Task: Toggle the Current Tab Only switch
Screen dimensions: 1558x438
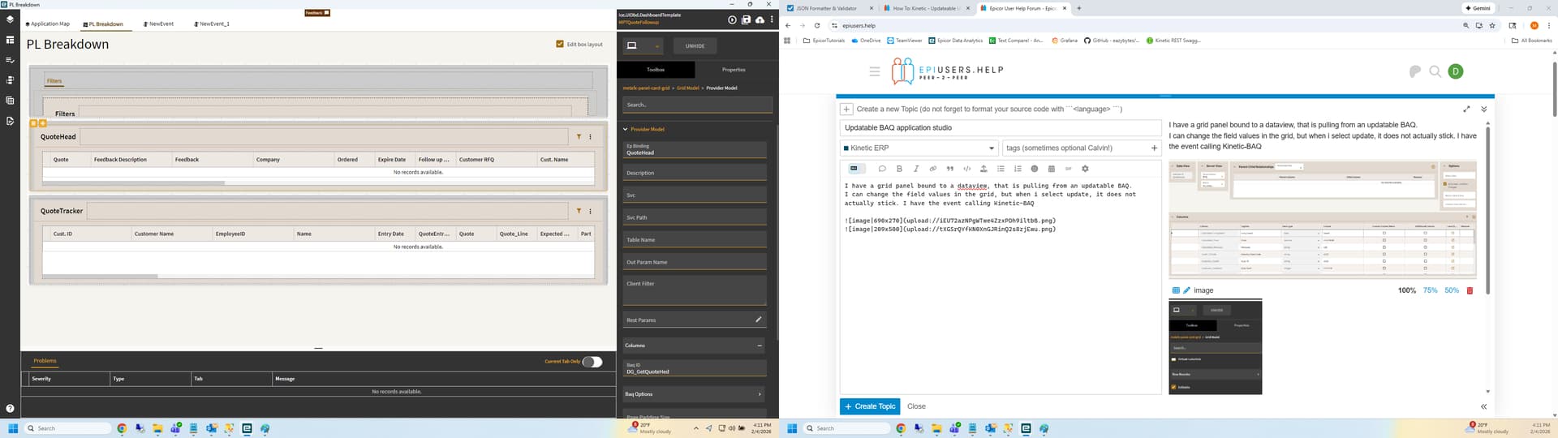Action: coord(592,362)
